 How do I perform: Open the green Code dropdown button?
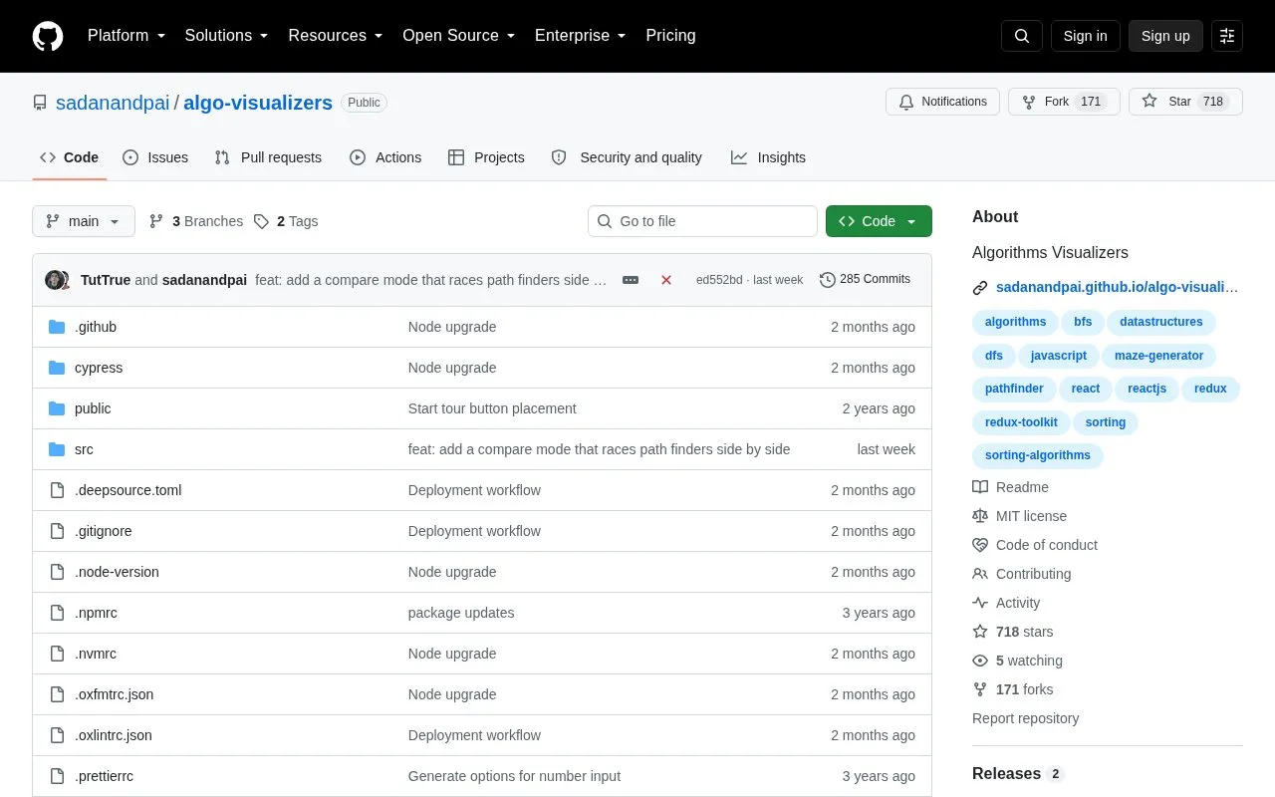tap(879, 221)
